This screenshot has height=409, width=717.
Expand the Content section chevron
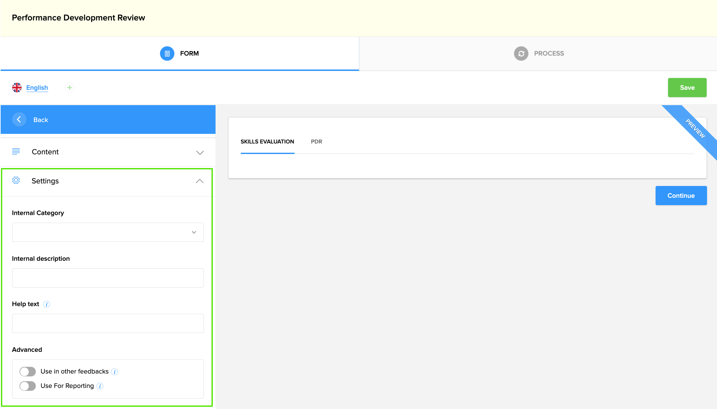point(200,152)
